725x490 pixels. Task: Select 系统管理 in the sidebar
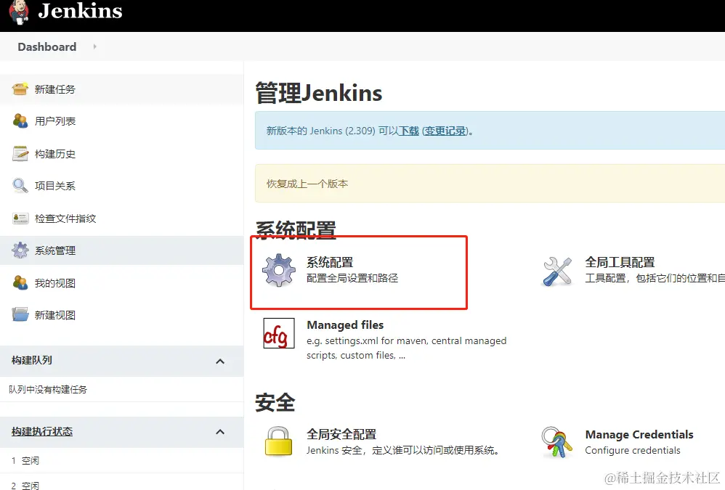click(55, 250)
